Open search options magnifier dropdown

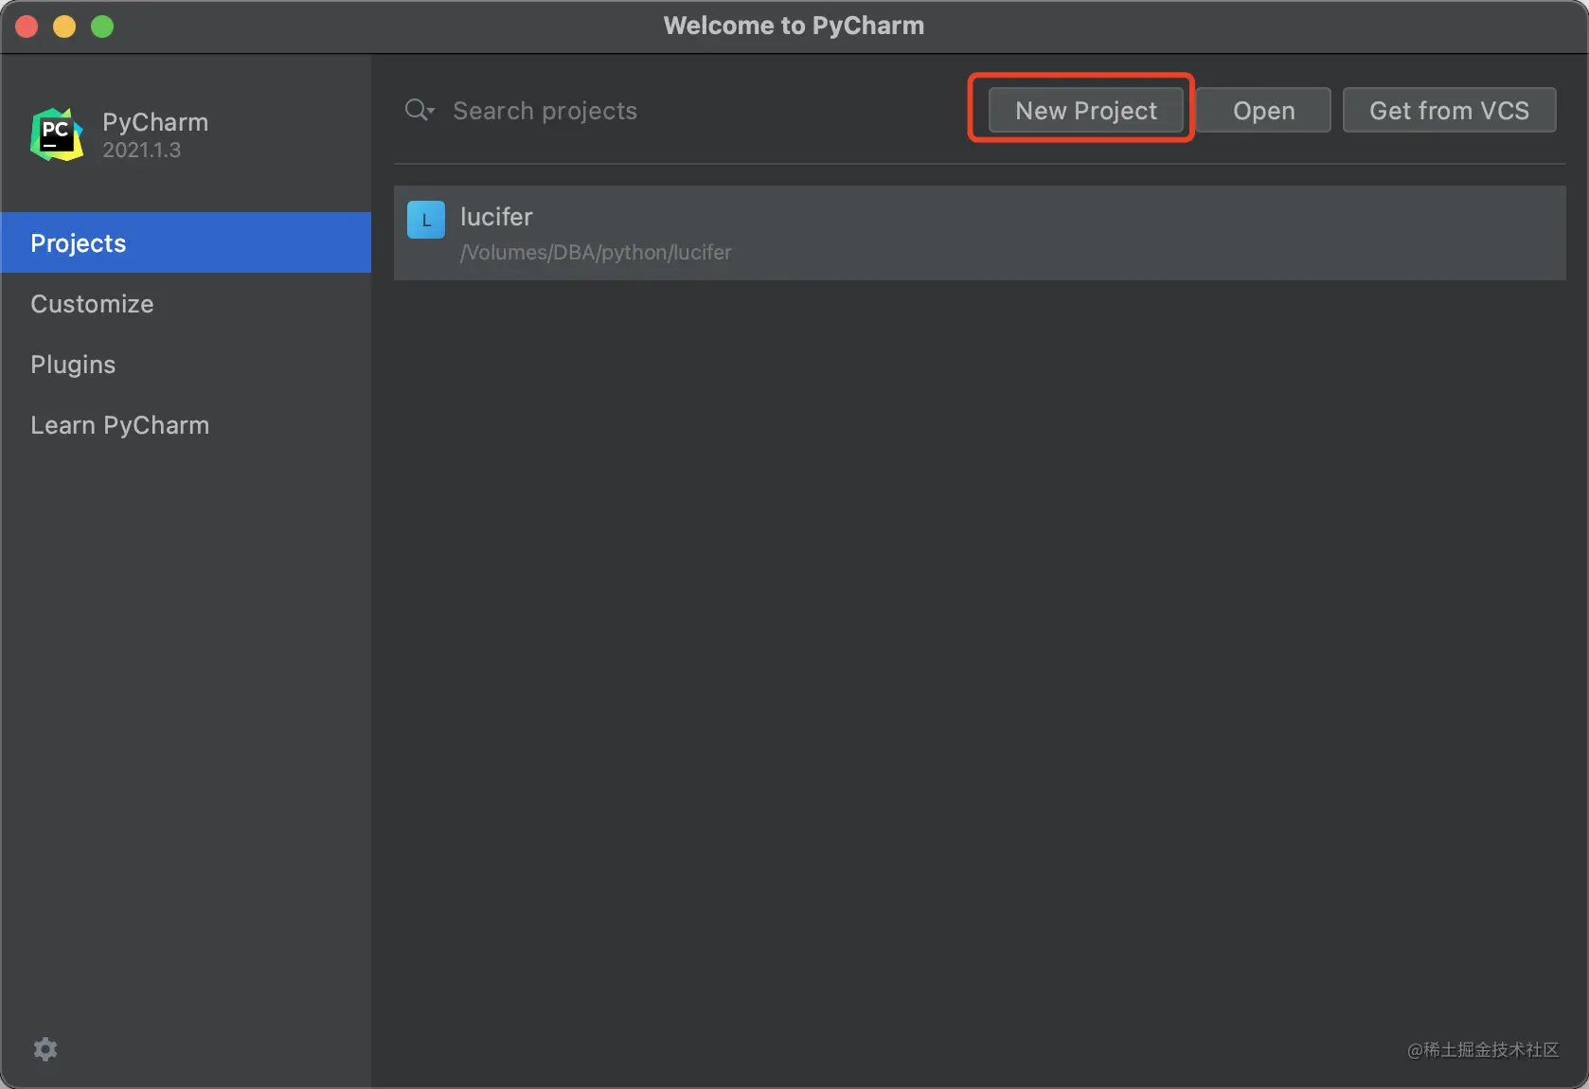(x=420, y=111)
